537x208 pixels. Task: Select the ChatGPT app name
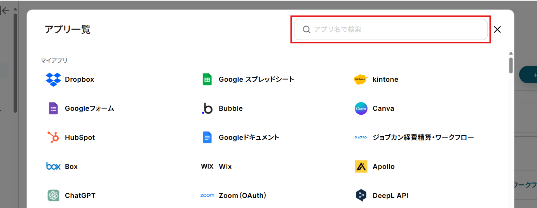(x=80, y=196)
